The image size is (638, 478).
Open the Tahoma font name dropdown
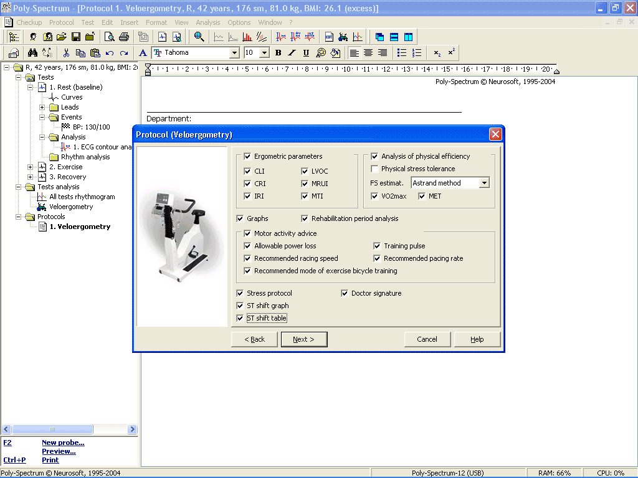point(234,53)
